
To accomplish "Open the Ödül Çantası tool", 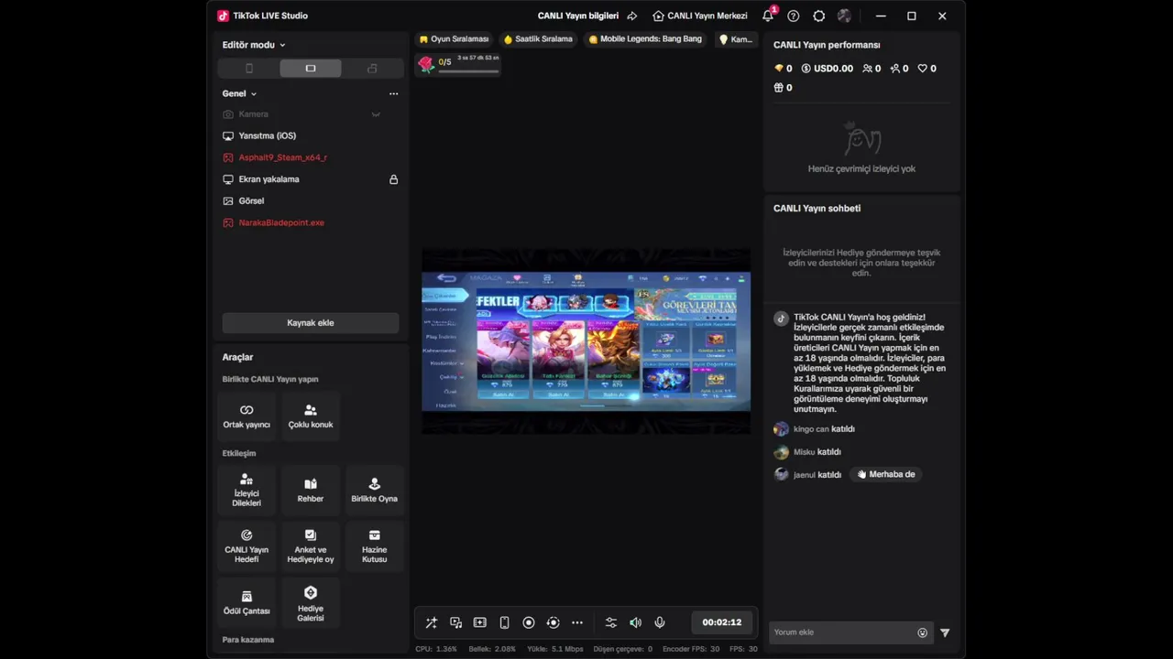I will coord(247,602).
